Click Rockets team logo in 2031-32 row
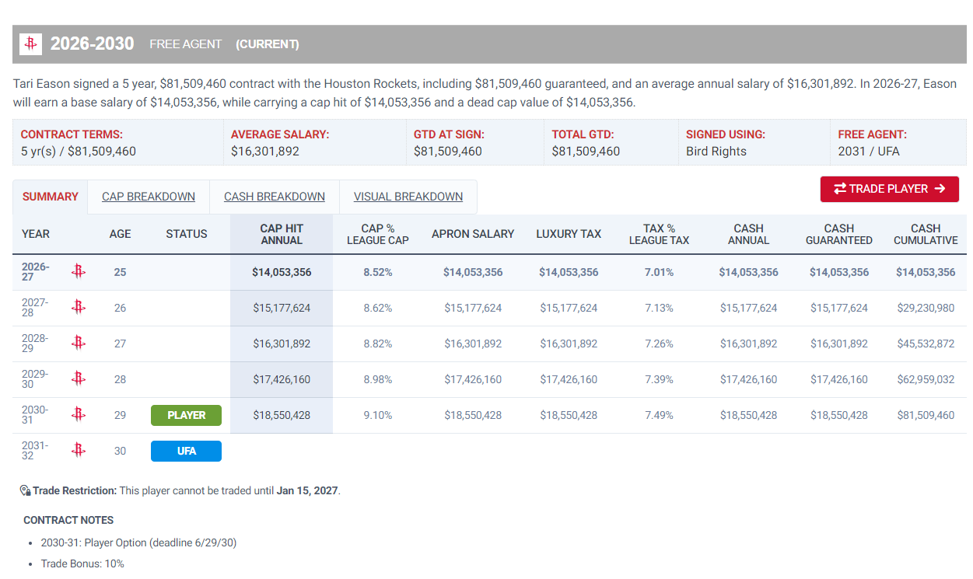973x579 pixels. point(78,450)
